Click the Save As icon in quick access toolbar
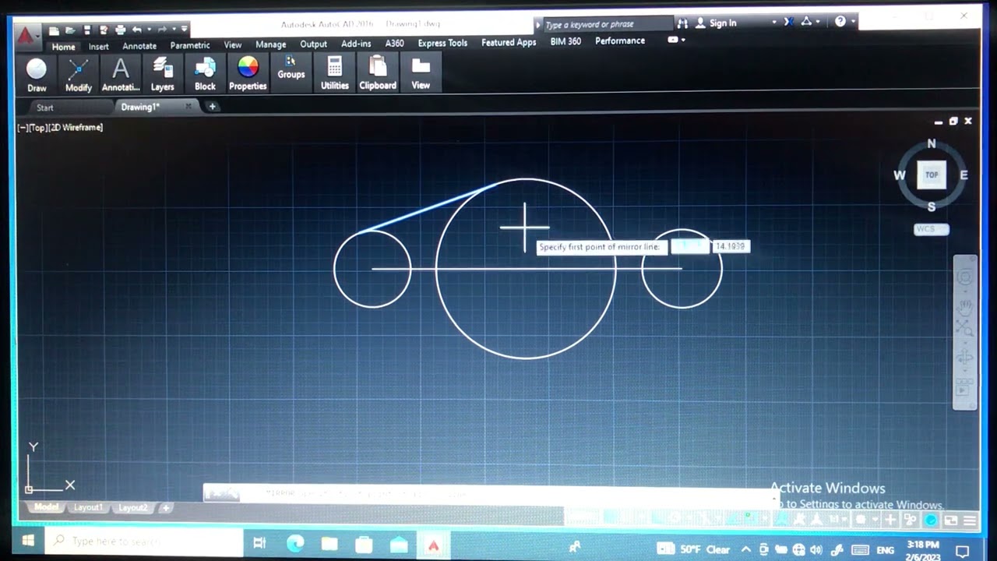This screenshot has width=997, height=561. 104,30
